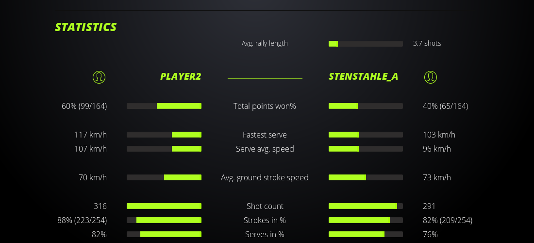Click the Avg. rally length bar
This screenshot has width=534, height=243.
(x=366, y=44)
